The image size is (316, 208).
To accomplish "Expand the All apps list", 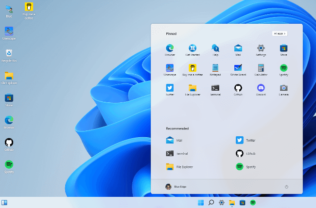I will click(x=280, y=33).
